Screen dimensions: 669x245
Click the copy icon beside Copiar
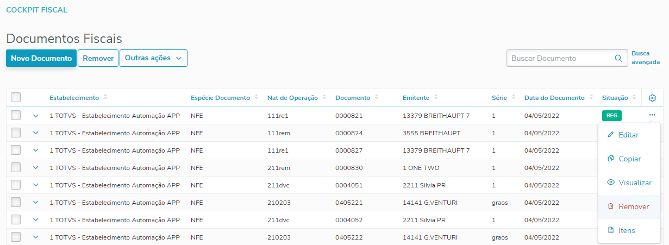(611, 159)
